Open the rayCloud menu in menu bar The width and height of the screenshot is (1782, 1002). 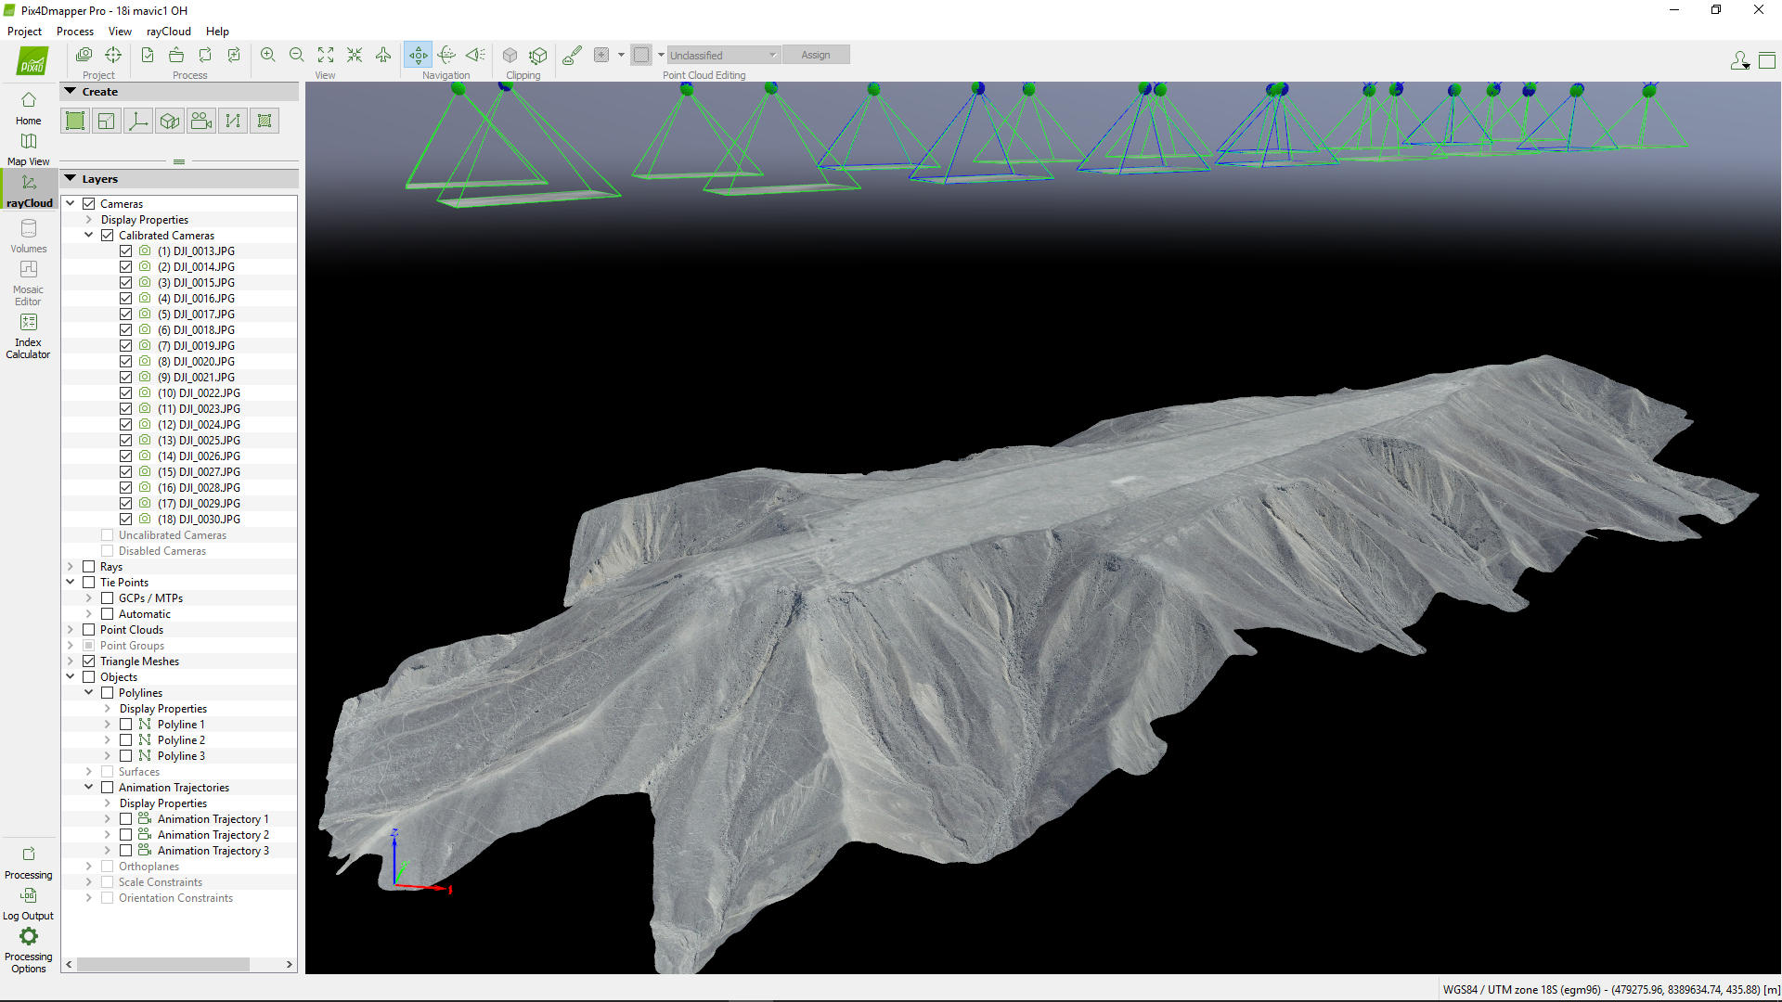tap(168, 32)
